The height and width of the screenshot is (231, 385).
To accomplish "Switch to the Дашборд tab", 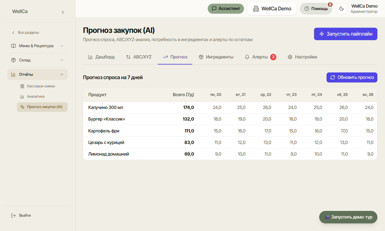I will click(x=101, y=57).
